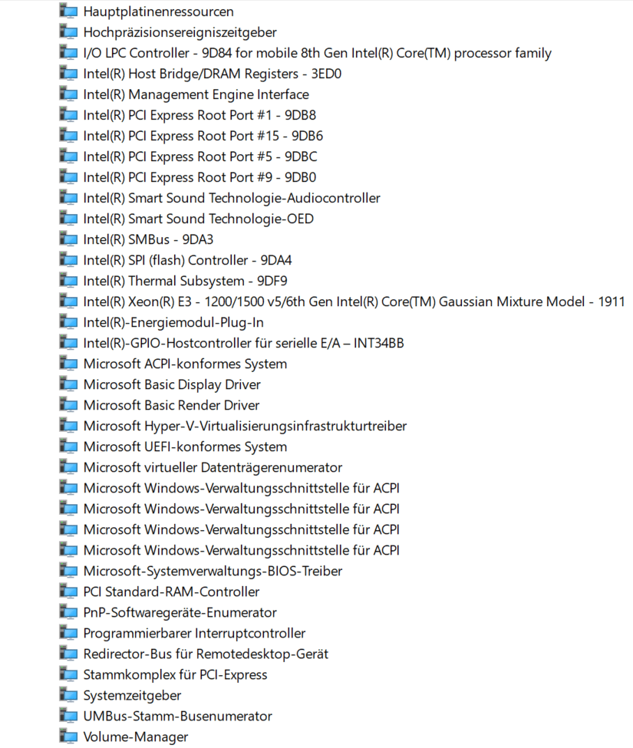633x748 pixels.
Task: Select PCI Express Root Port #15 - 9DB6
Action: (203, 136)
